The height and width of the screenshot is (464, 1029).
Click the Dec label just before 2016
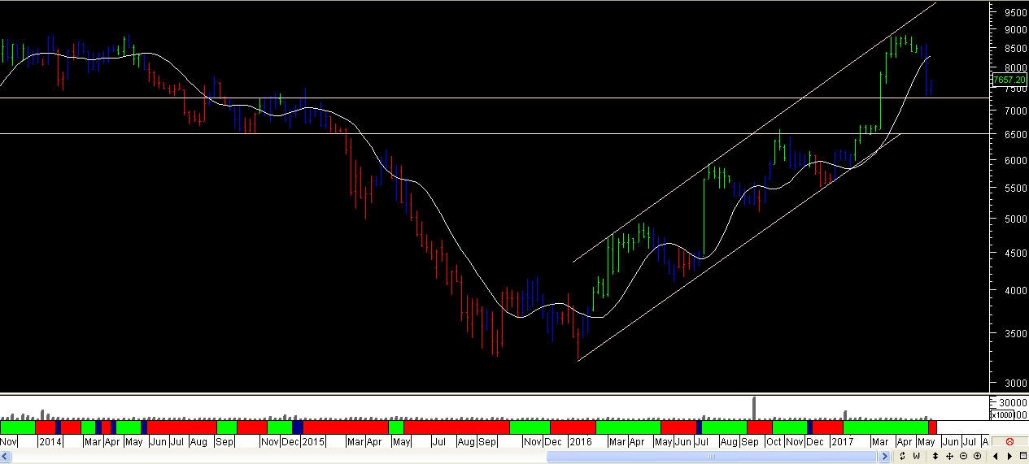pyautogui.click(x=554, y=442)
